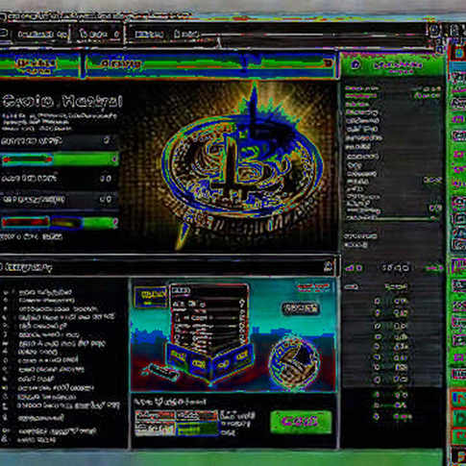466x466 pixels.
Task: Toggle the circle marker beside first left-panel row
Action: (x=5, y=292)
